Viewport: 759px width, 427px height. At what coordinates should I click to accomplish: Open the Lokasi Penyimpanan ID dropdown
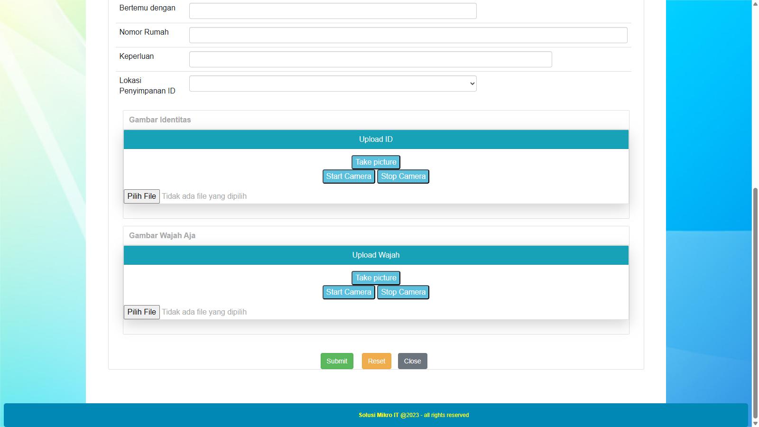tap(333, 84)
